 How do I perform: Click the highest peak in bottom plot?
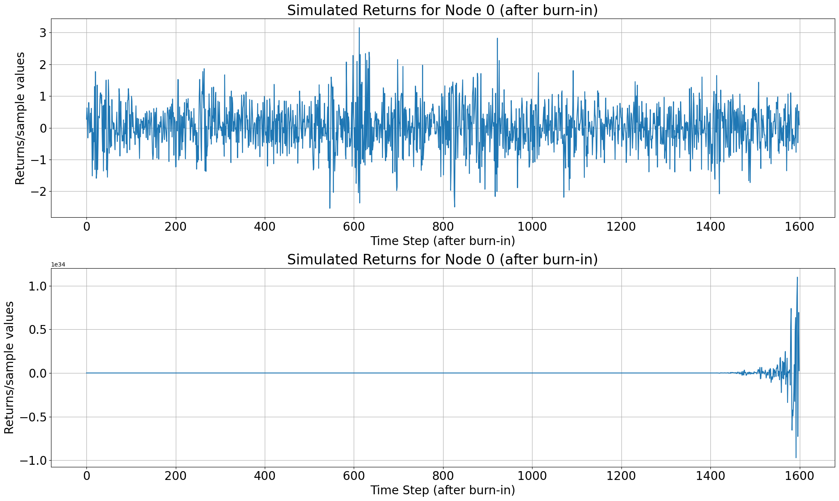(797, 278)
